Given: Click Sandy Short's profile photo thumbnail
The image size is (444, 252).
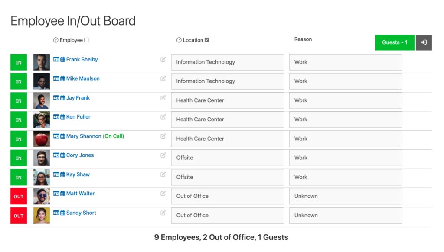Looking at the screenshot, I should [42, 216].
